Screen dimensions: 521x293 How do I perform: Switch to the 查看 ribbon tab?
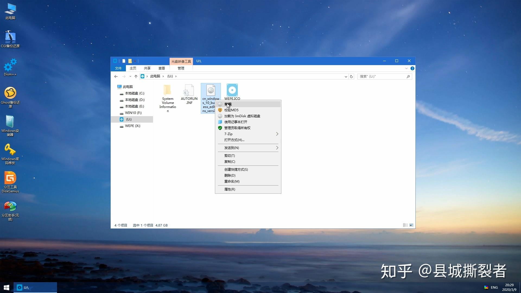pyautogui.click(x=162, y=68)
